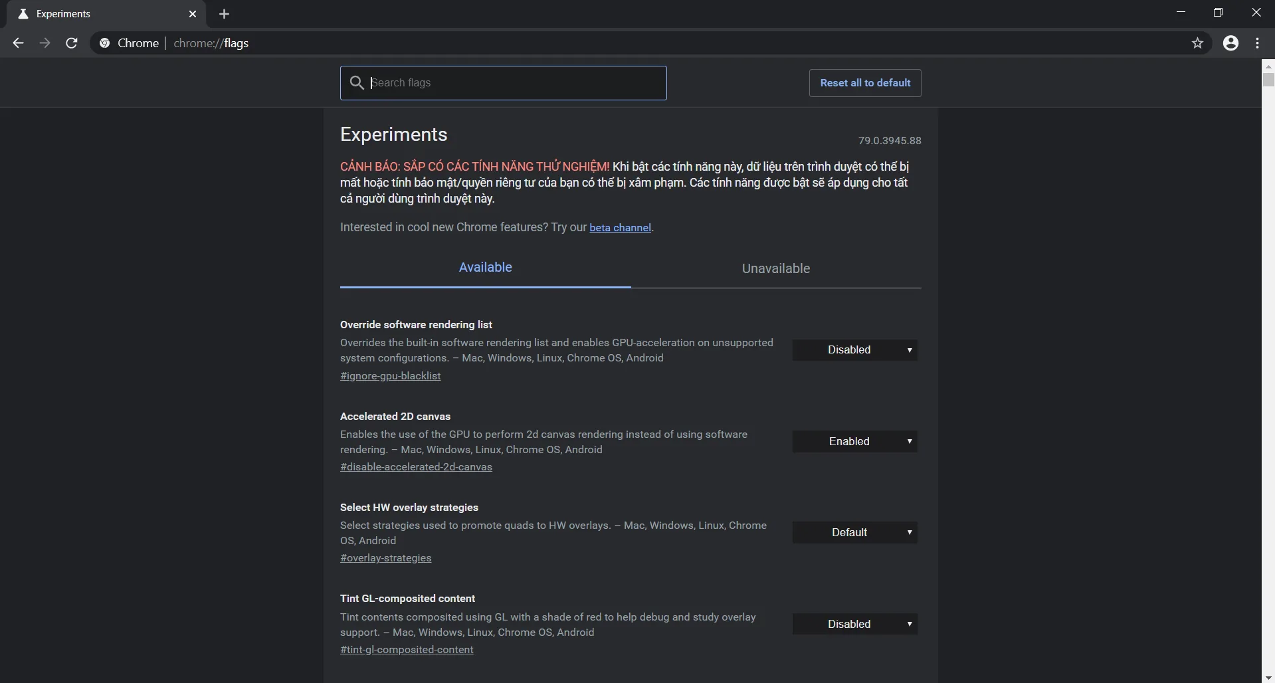Click the forward navigation arrow
The height and width of the screenshot is (683, 1275).
point(45,43)
